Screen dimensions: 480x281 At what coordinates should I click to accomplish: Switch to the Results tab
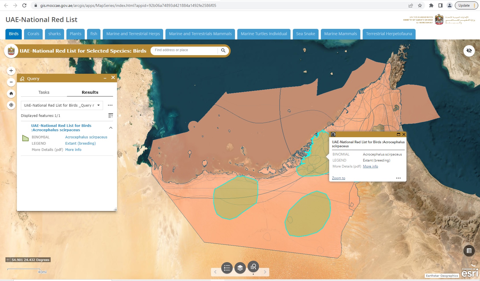[90, 92]
